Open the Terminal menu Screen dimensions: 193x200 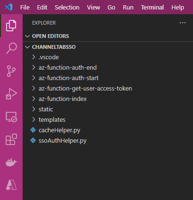pos(152,8)
